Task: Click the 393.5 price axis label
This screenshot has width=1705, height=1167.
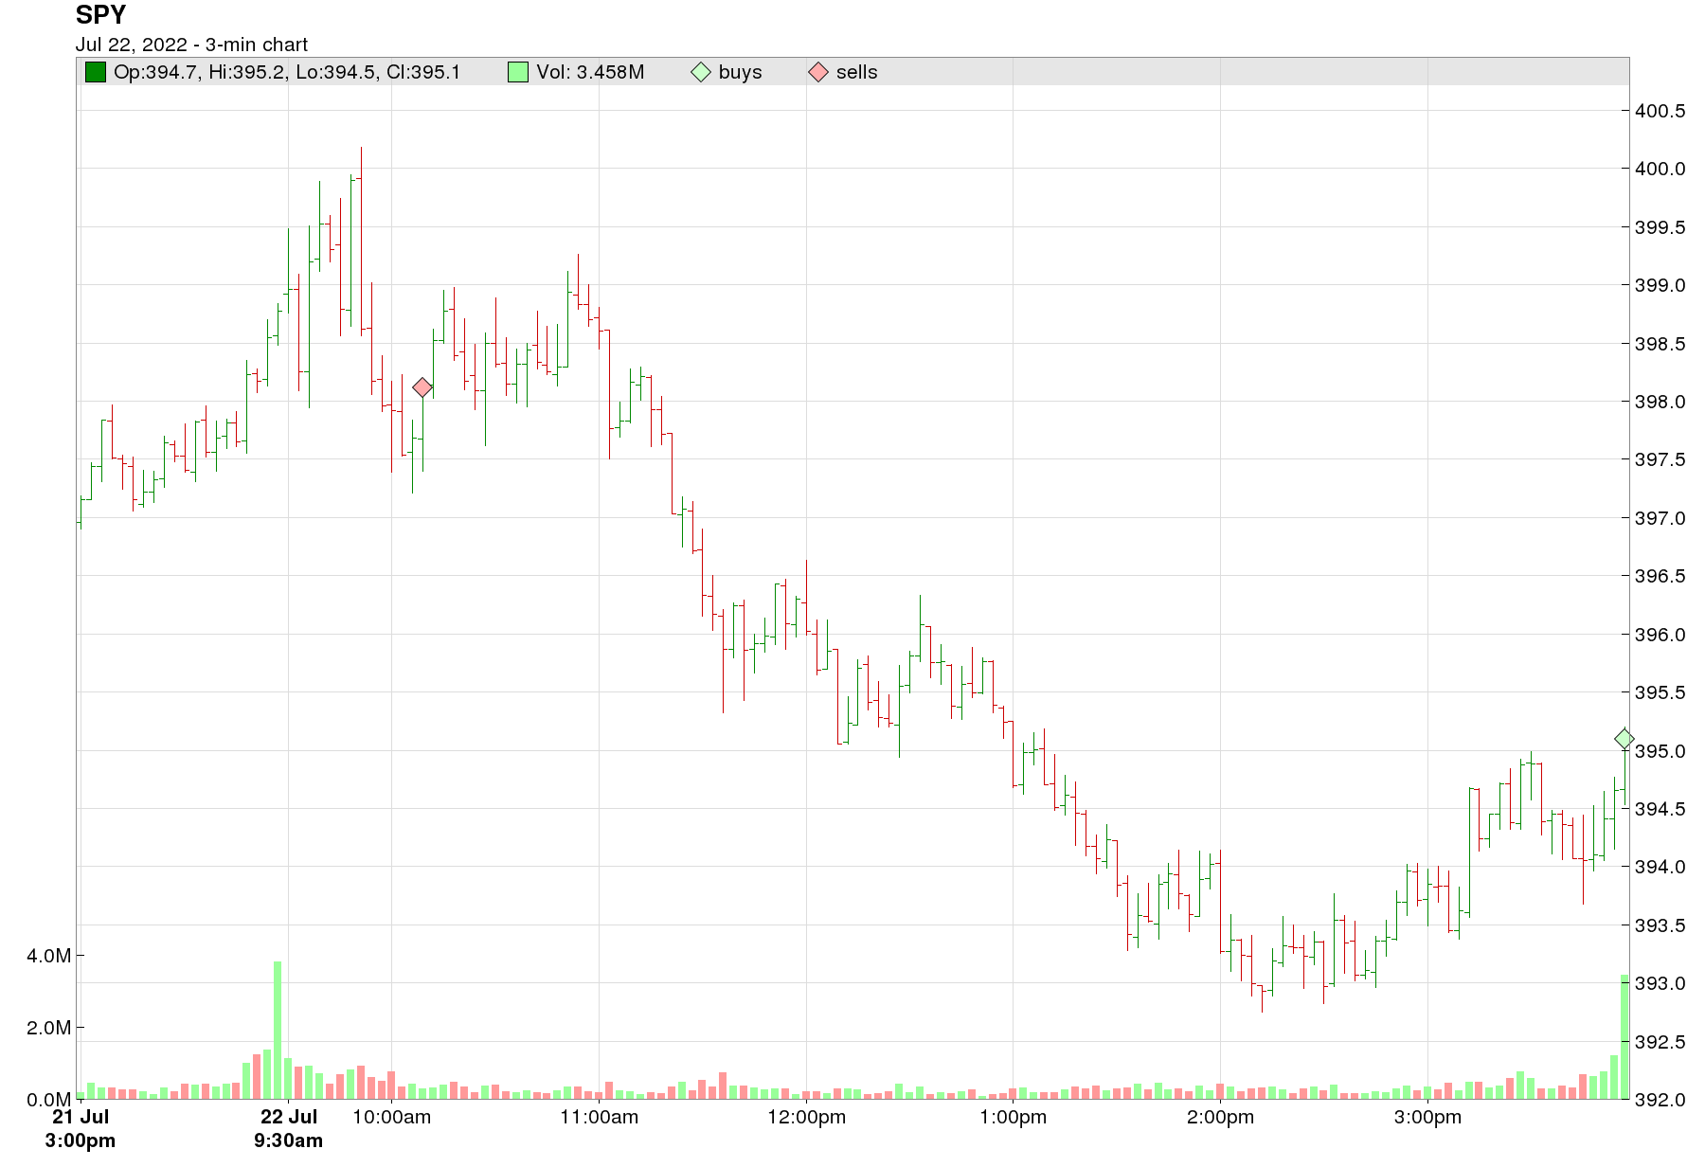Action: point(1660,925)
